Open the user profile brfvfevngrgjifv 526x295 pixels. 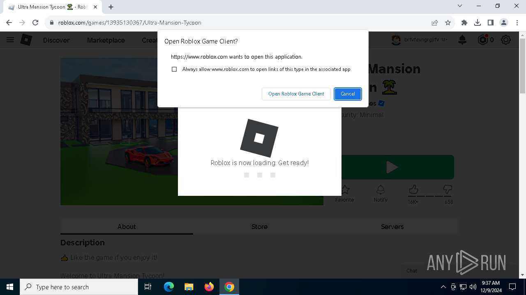[x=419, y=40]
